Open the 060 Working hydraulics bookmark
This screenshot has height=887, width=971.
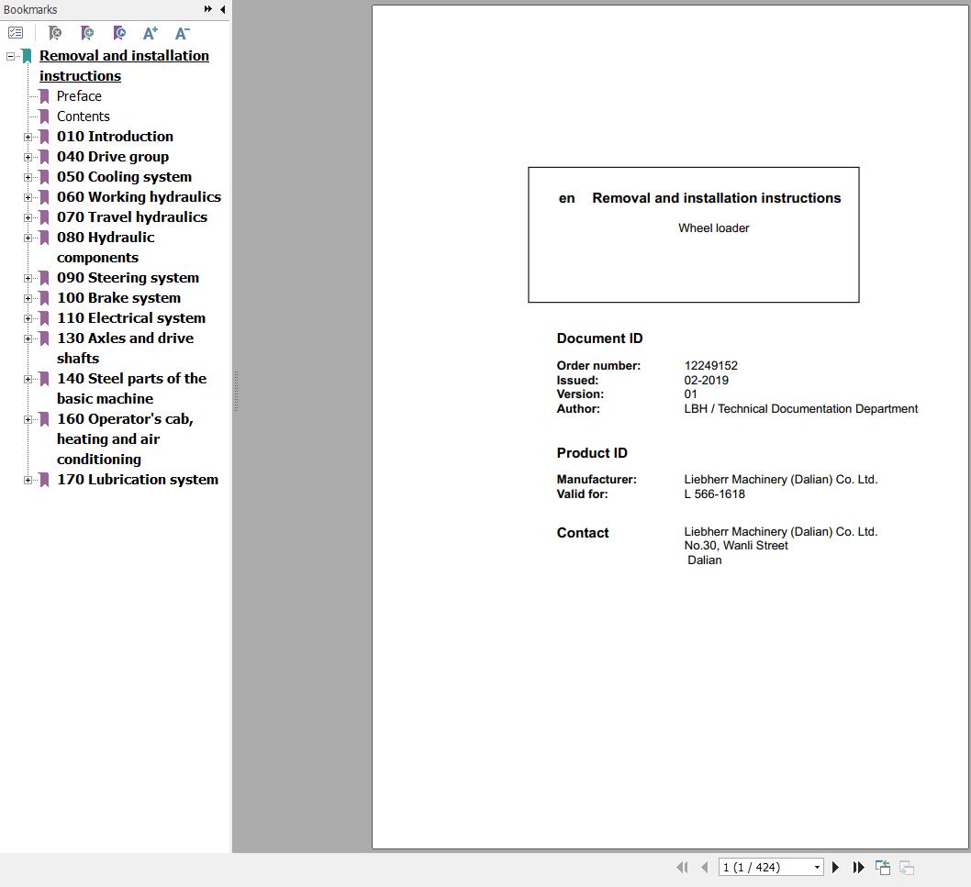coord(139,197)
